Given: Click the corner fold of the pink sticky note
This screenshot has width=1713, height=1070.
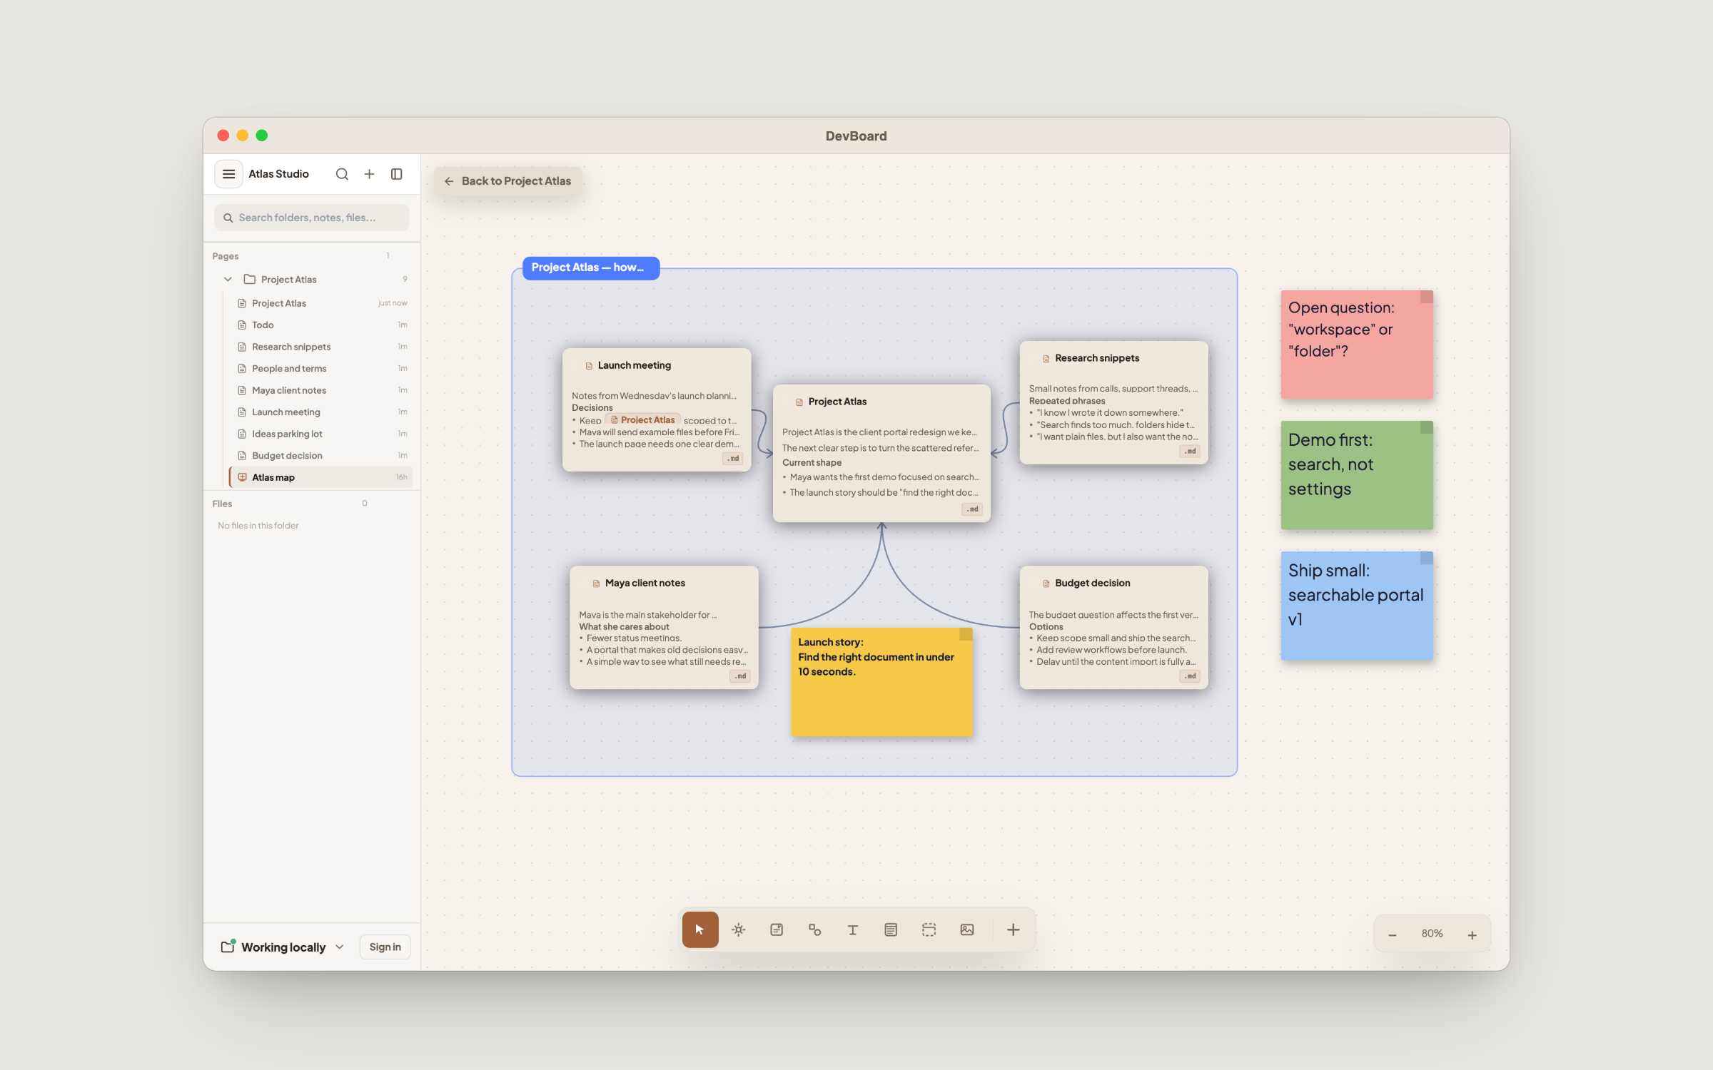Looking at the screenshot, I should coord(1426,297).
